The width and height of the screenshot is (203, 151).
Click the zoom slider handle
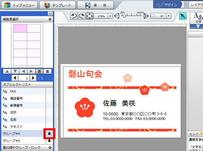click(124, 16)
